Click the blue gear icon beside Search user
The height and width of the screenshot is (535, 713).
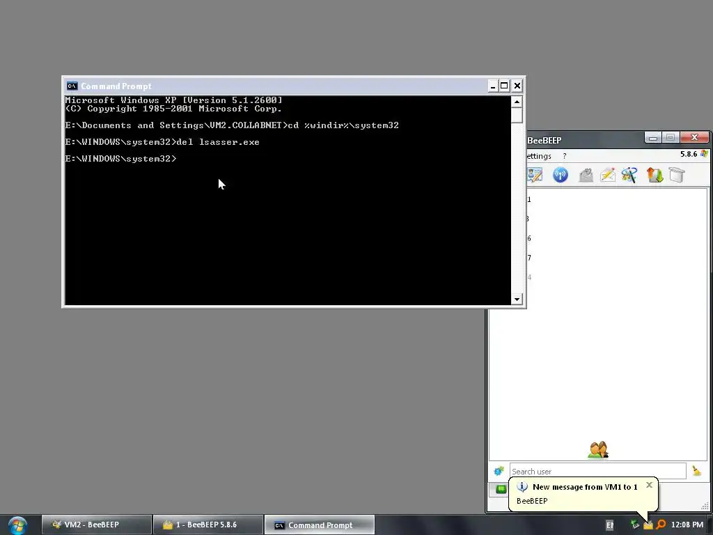499,471
